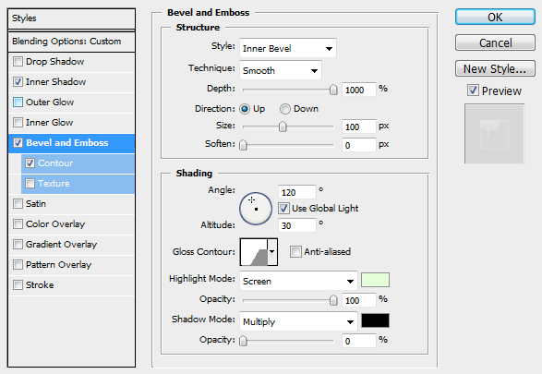Enable the Satin checkbox

[18, 203]
